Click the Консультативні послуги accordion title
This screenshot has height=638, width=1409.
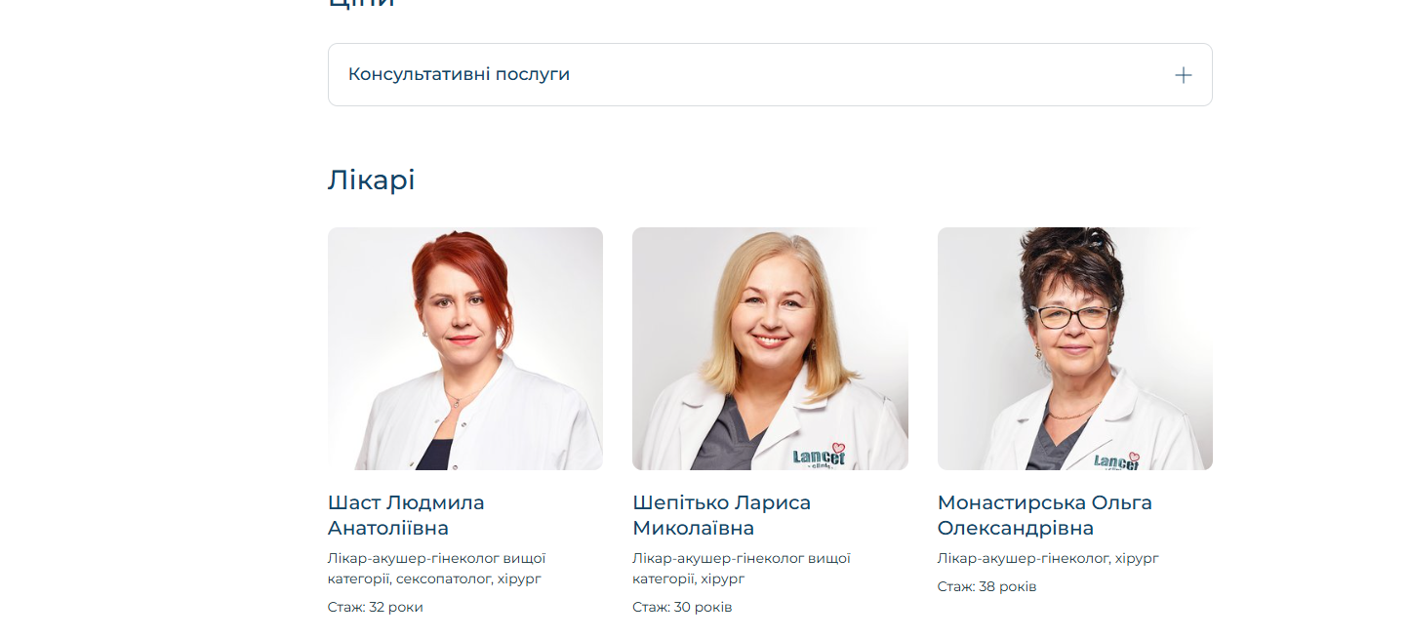click(x=459, y=74)
